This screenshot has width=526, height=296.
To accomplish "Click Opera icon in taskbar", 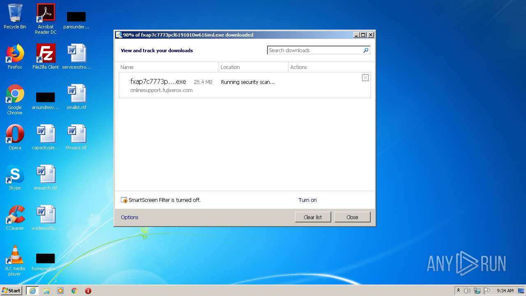I will [88, 291].
